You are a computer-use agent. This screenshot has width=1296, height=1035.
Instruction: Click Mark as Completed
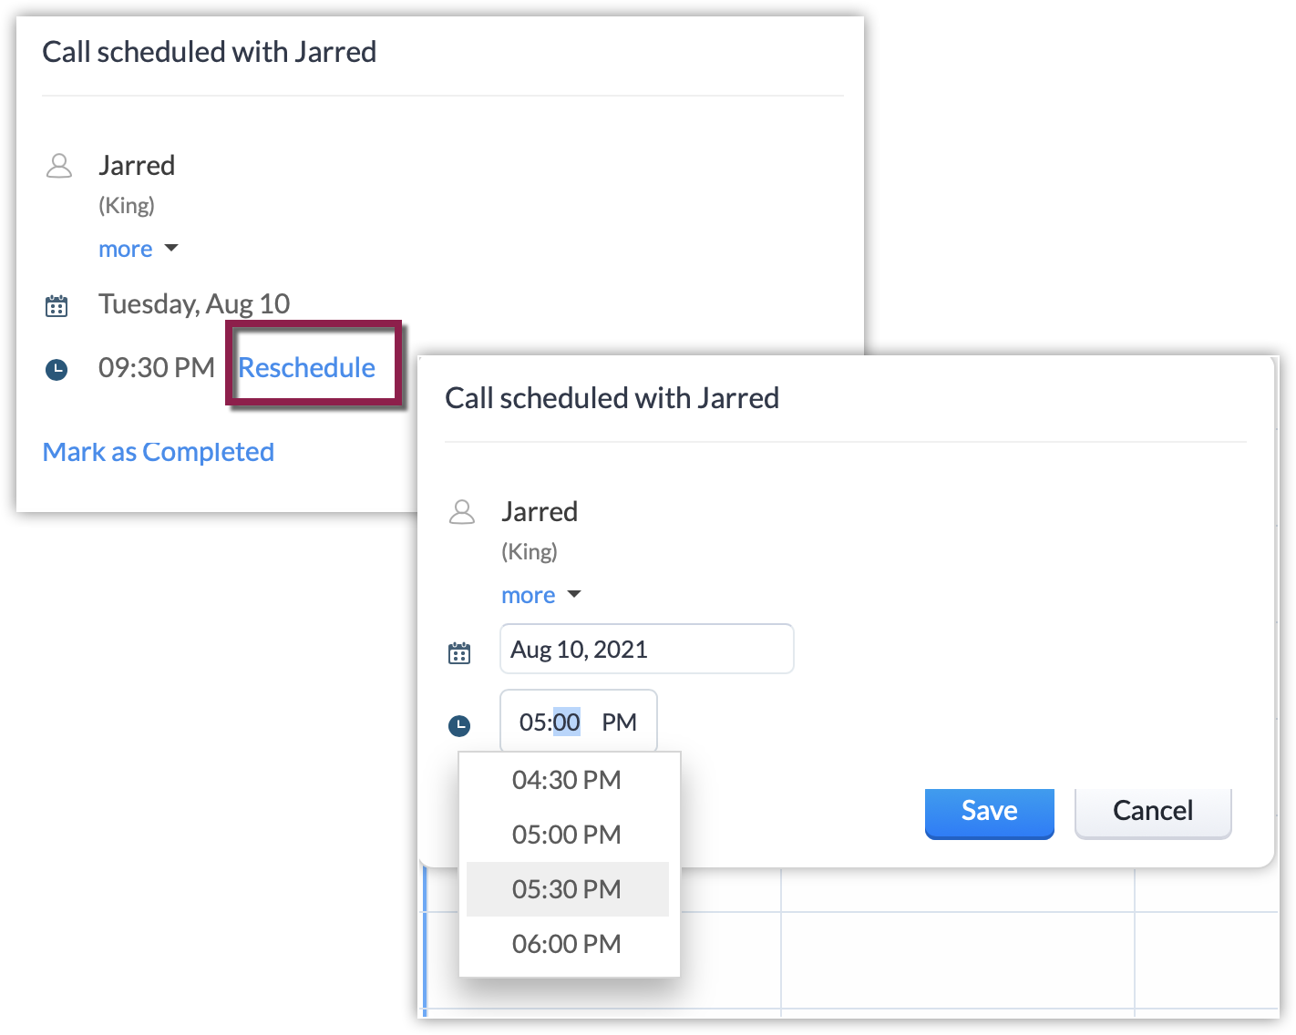point(159,452)
